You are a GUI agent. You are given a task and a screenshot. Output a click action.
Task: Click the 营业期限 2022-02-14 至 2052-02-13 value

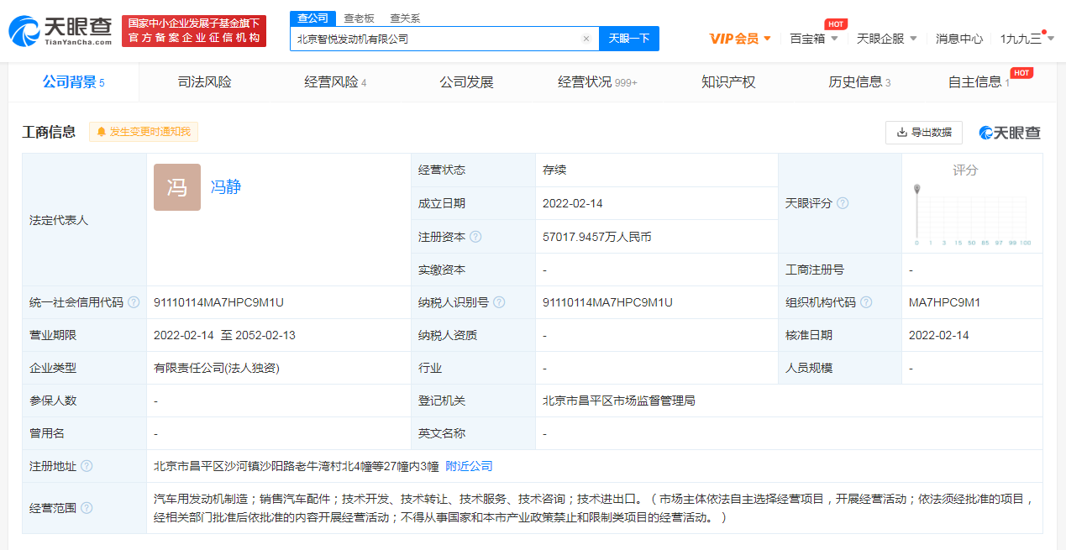(224, 335)
